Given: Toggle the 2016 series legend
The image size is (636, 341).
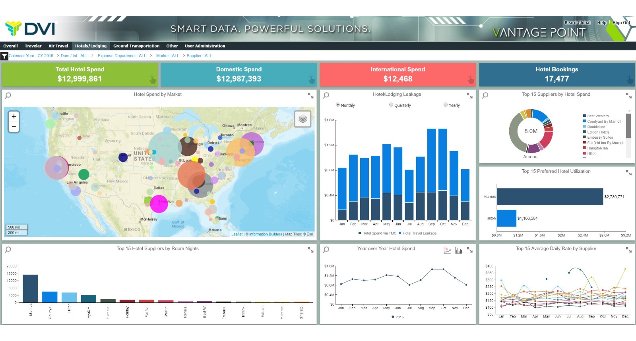Looking at the screenshot, I should point(397,317).
